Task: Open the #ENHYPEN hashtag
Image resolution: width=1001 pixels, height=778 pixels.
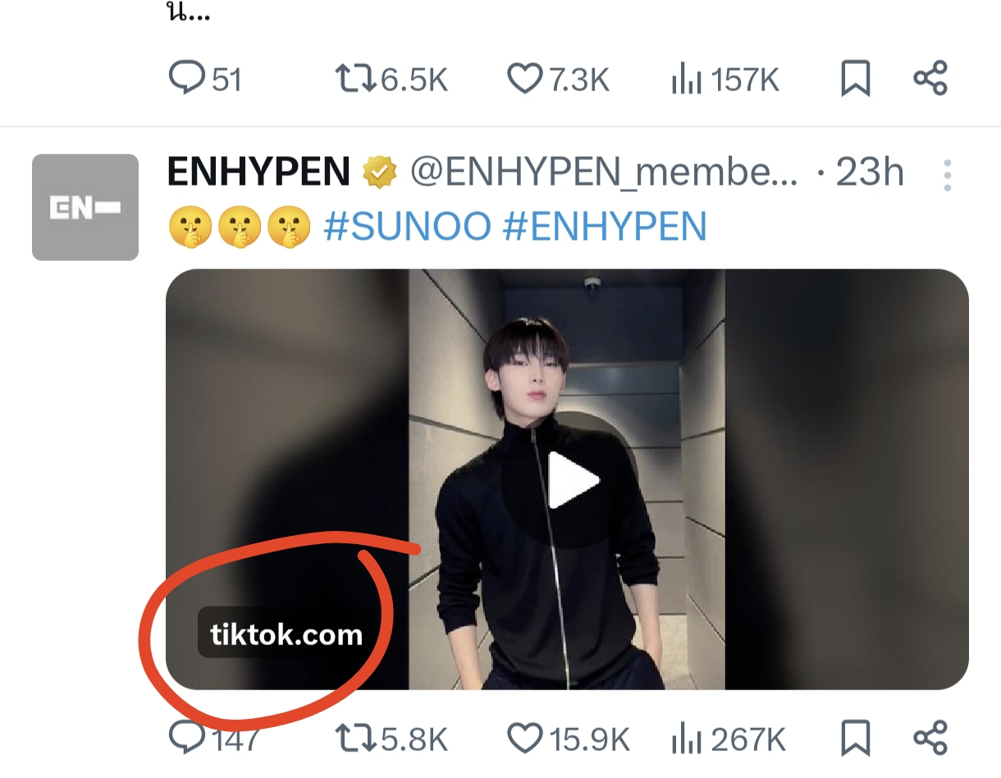Action: coord(605,226)
